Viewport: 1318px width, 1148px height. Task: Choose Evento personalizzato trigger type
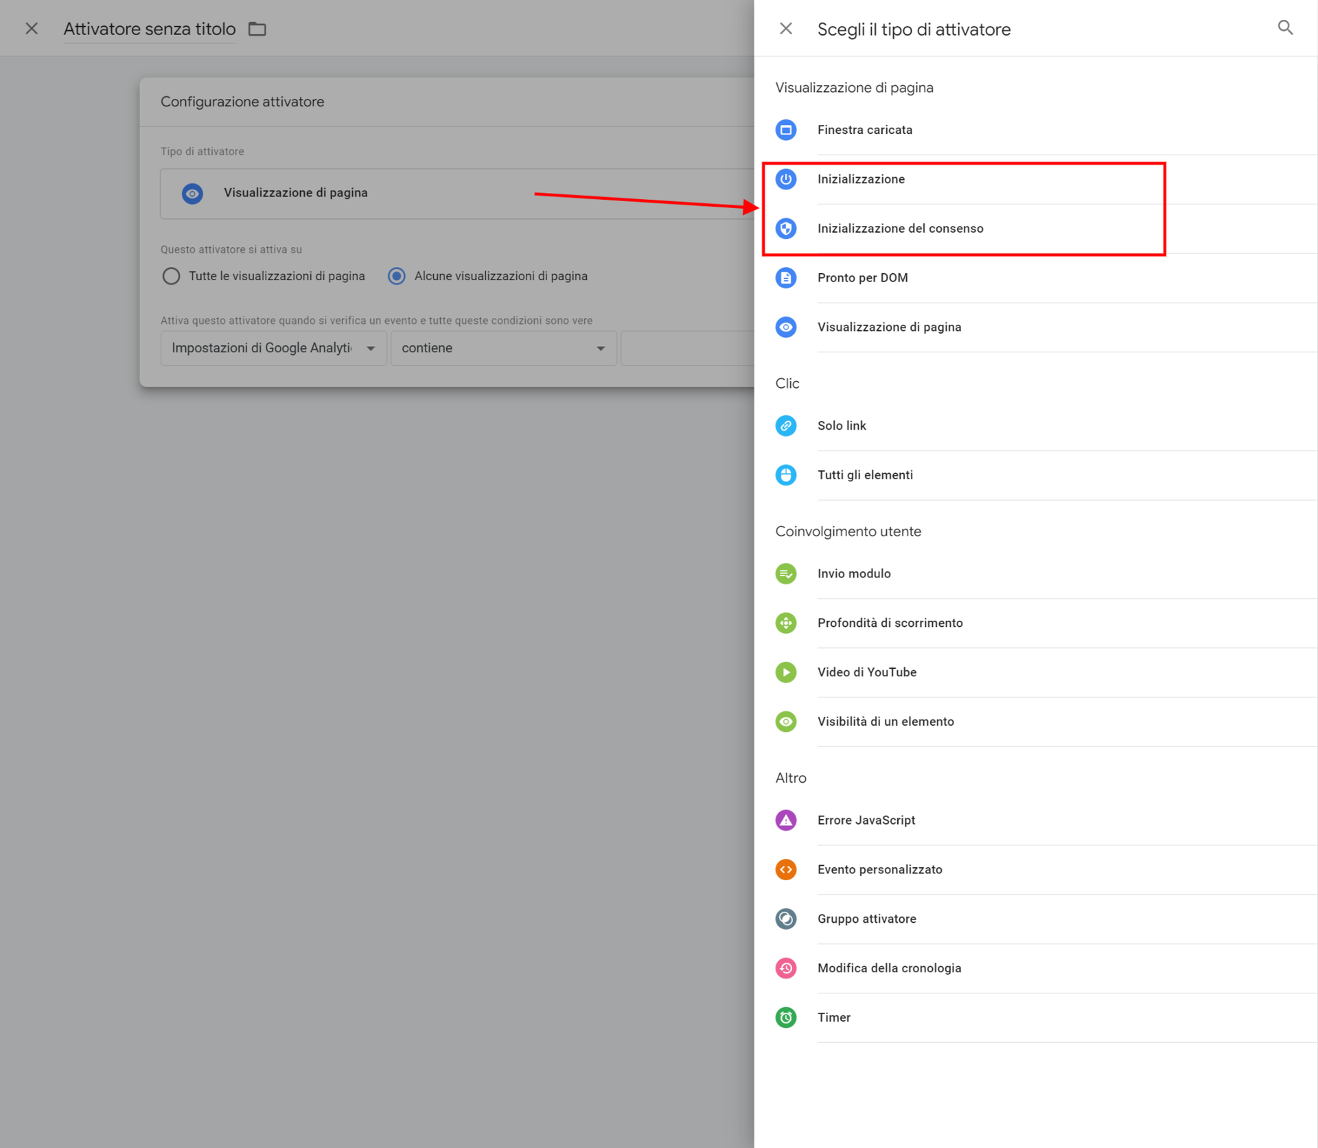pos(879,869)
